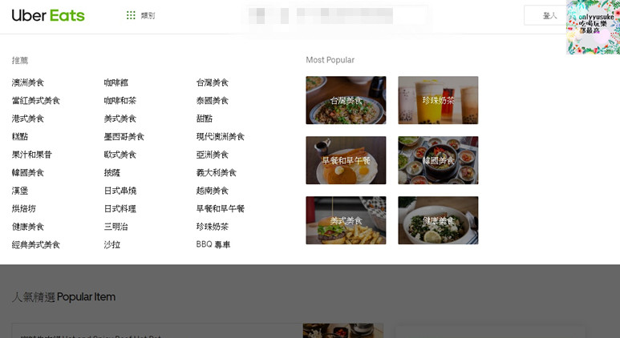Click the Uber Eats logo

click(x=48, y=15)
